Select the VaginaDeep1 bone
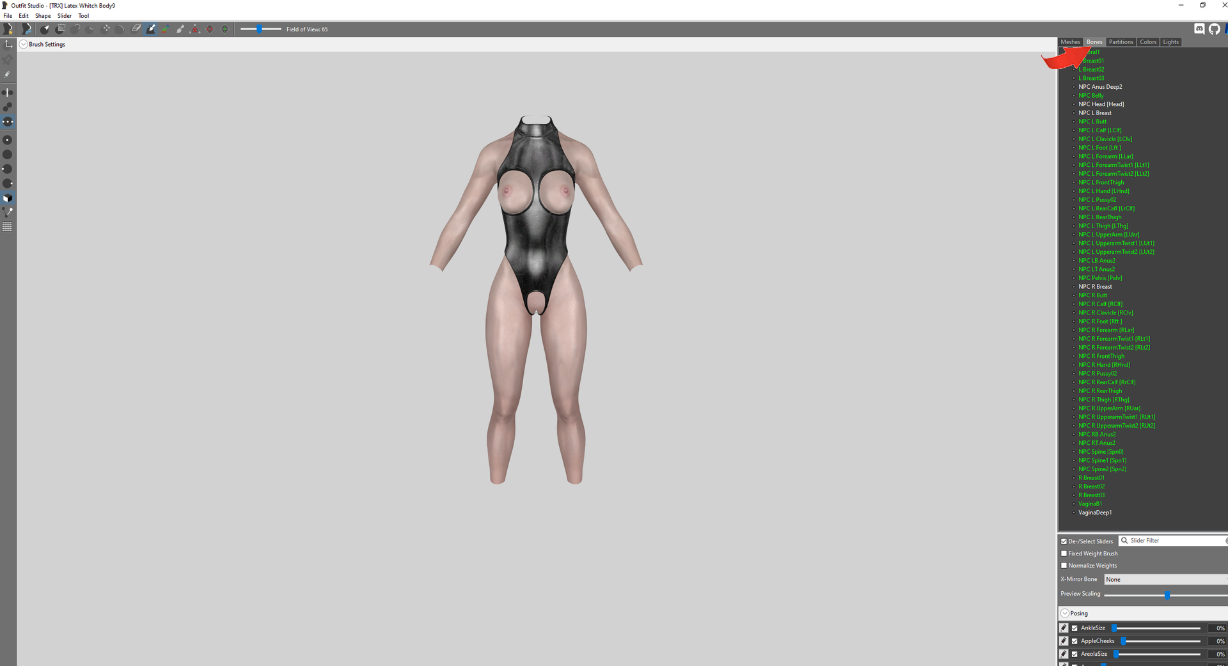The image size is (1228, 666). click(1095, 513)
